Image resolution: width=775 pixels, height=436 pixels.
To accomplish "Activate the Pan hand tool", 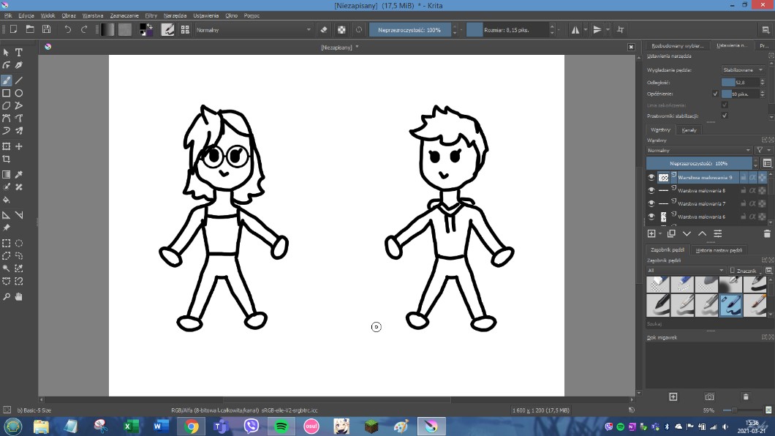I will (19, 296).
